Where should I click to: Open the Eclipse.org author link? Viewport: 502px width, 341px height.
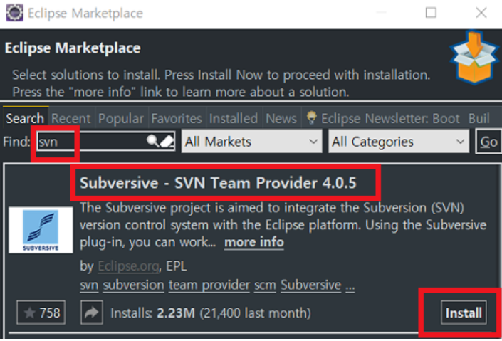tap(128, 266)
